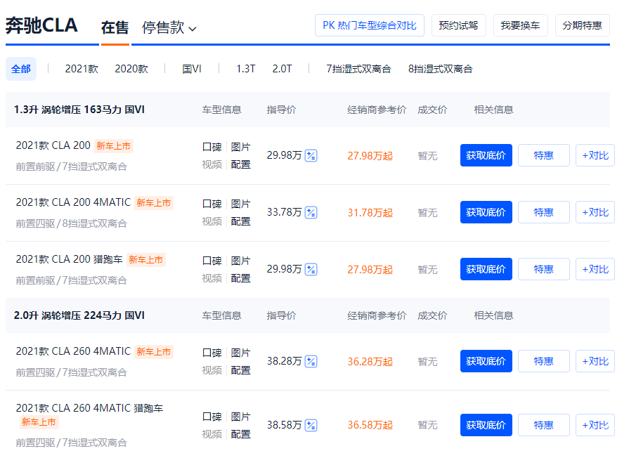This screenshot has width=629, height=451.
Task: Click calculator icon beside 38.28万 price
Action: [311, 361]
